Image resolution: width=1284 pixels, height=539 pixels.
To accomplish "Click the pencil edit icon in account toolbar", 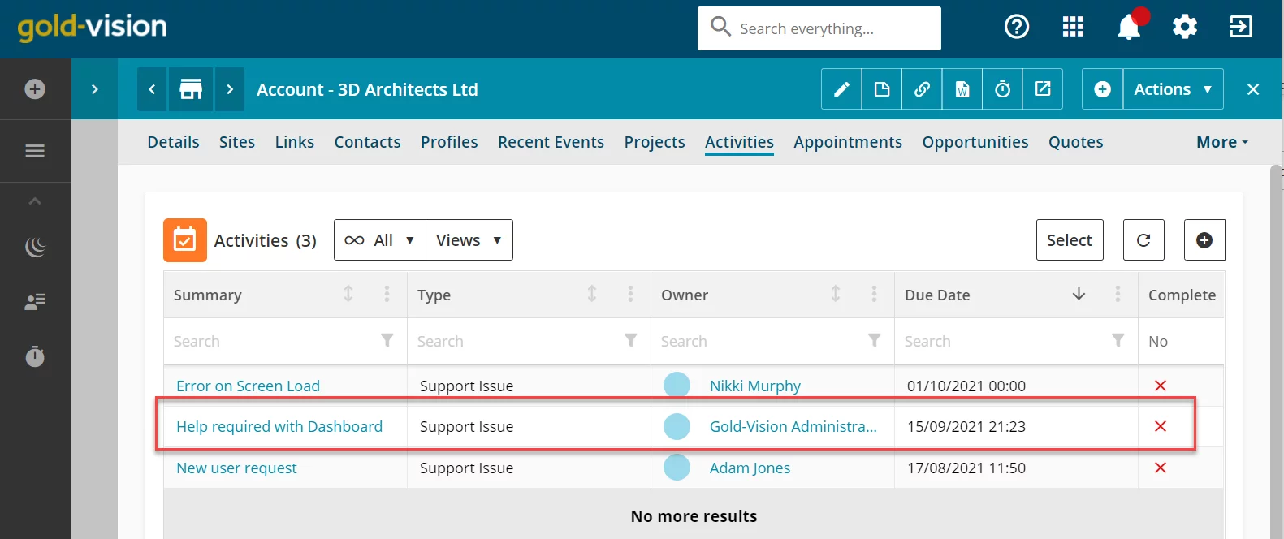I will pyautogui.click(x=841, y=89).
